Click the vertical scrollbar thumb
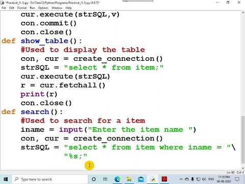 243,140
